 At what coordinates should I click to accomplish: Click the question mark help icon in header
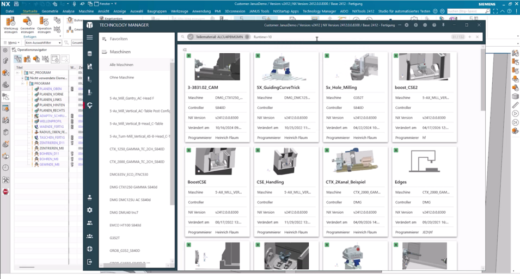point(434,25)
